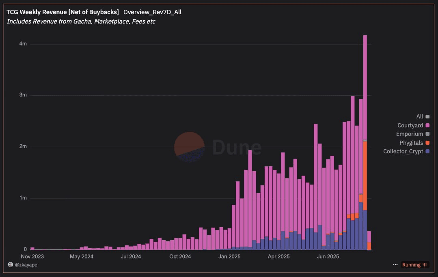Click the Jan 2025 x-axis label
The height and width of the screenshot is (277, 438).
[x=229, y=257]
